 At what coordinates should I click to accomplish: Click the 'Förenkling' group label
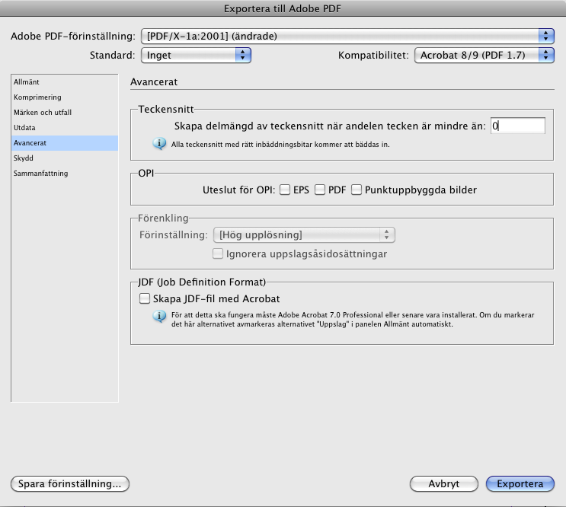point(163,218)
